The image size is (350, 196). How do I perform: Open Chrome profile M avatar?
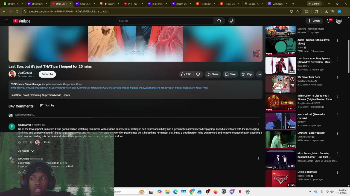pos(339,11)
